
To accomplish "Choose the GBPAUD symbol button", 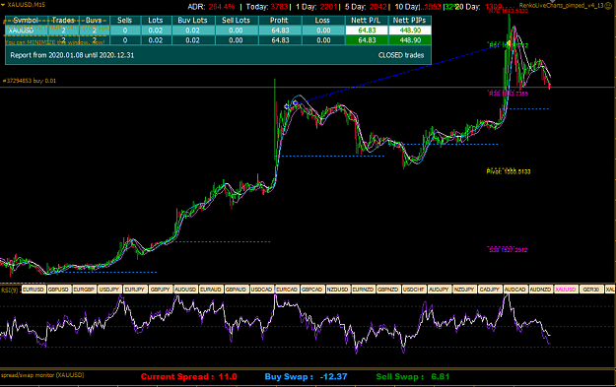I will pyautogui.click(x=237, y=290).
